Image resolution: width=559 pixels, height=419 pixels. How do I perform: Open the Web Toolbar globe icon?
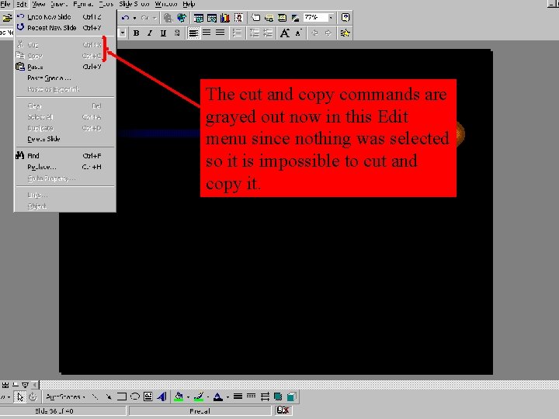tap(182, 17)
